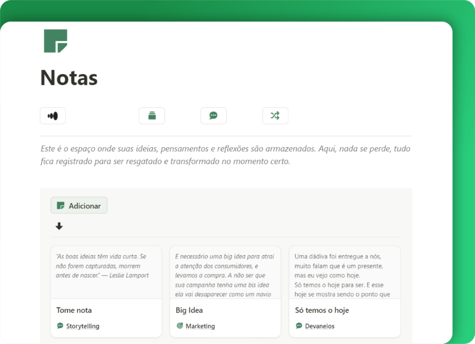Click the speech bubble icon beside Storytelling

coord(60,326)
